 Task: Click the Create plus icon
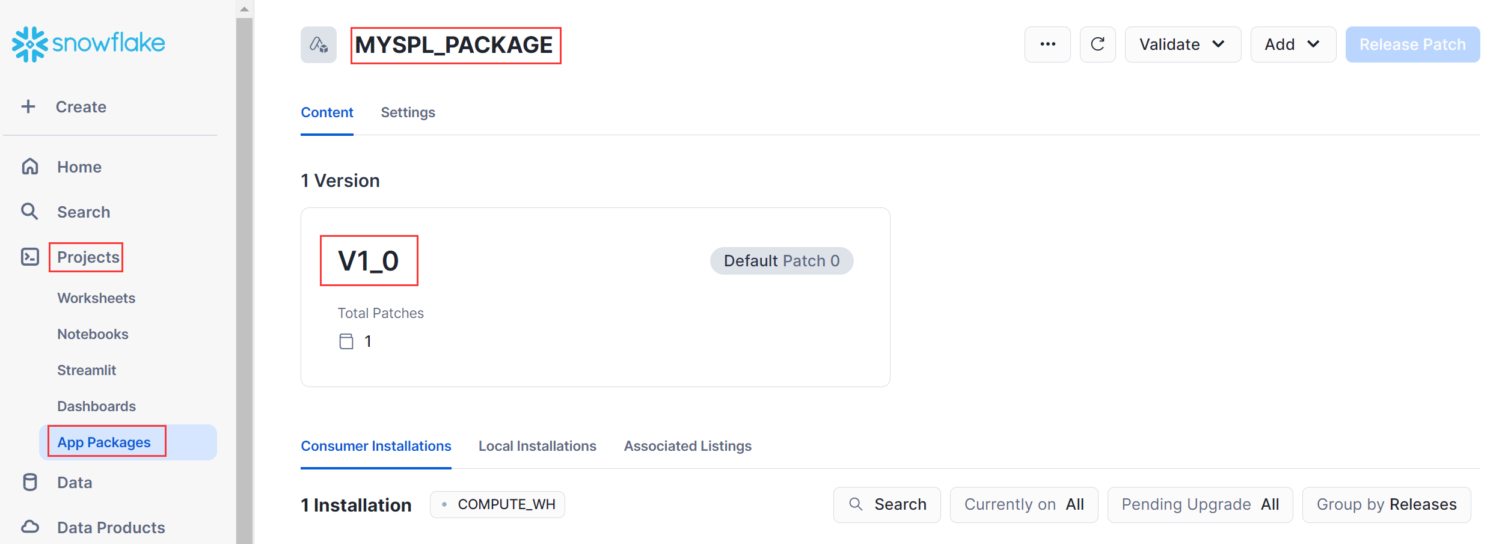pos(28,107)
